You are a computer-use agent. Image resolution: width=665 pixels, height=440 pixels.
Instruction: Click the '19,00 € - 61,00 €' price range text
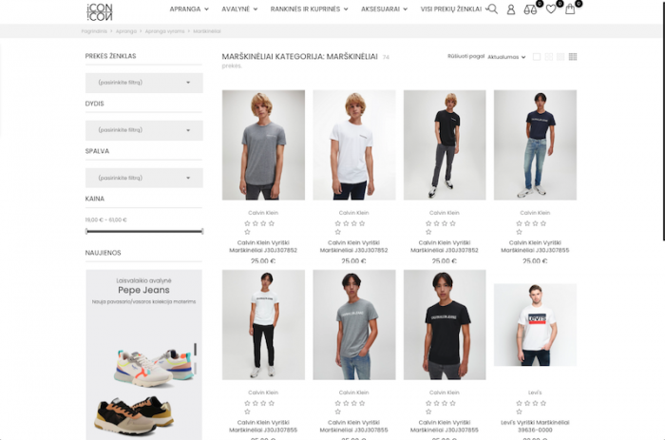106,220
